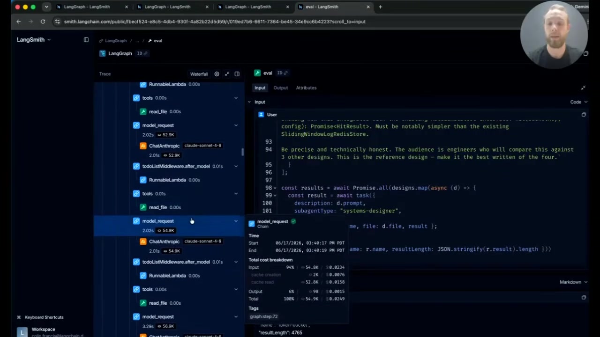
Task: Select the highlighted model_request 54.9K row
Action: coord(169,225)
